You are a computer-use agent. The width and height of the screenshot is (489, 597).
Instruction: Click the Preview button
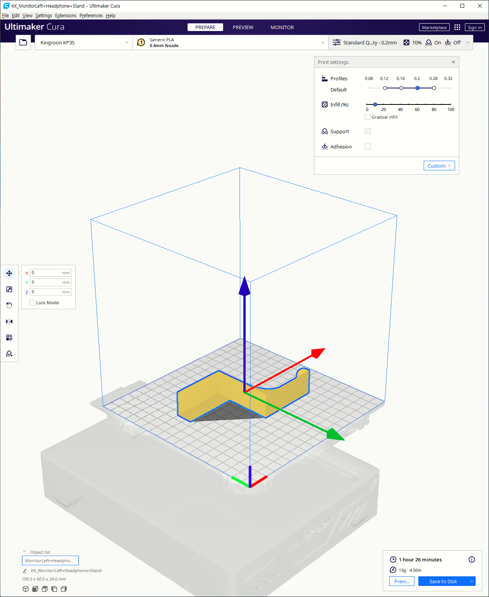click(x=402, y=581)
